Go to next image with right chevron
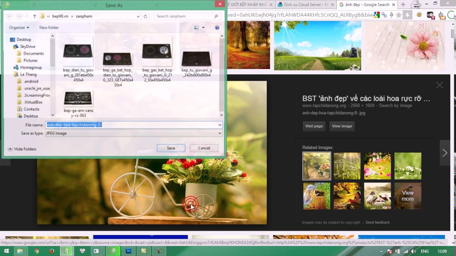 click(445, 153)
